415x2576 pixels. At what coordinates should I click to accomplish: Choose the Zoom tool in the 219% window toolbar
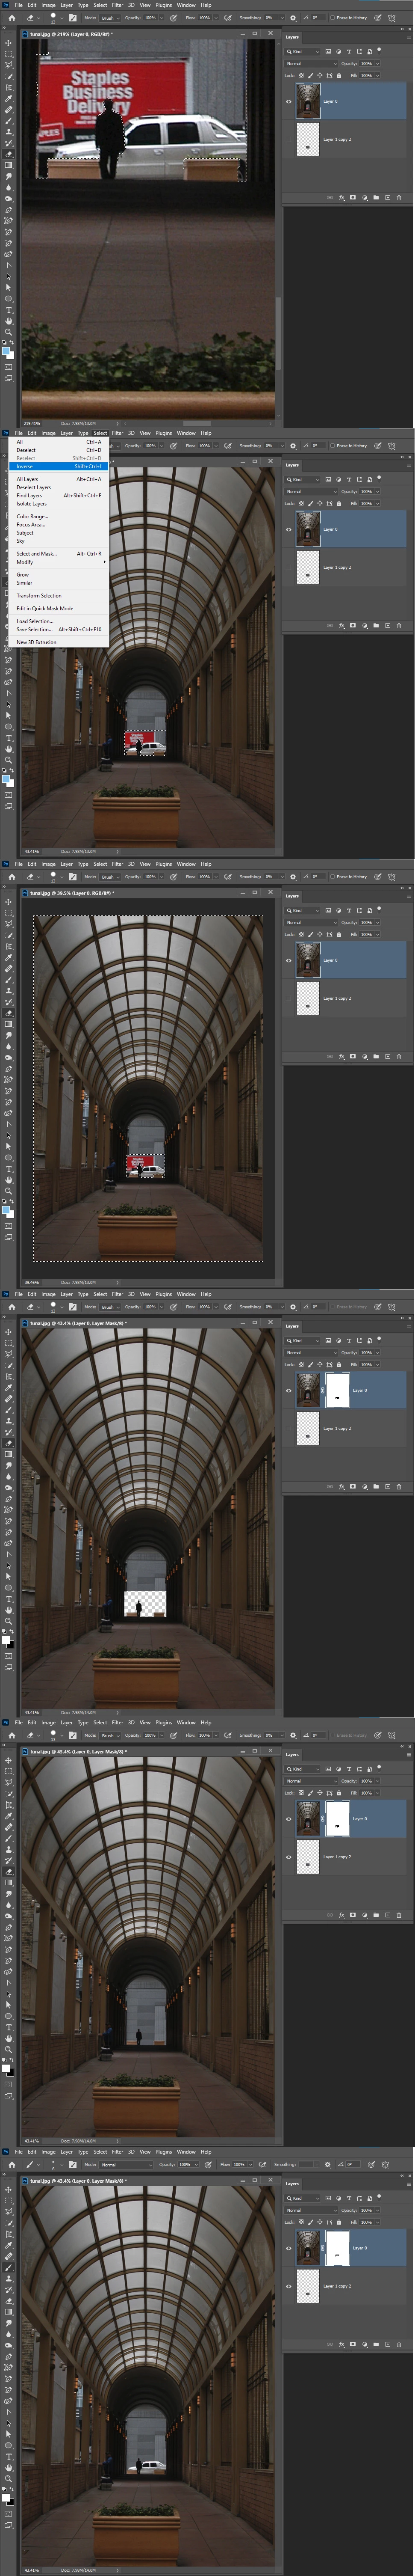coord(8,332)
